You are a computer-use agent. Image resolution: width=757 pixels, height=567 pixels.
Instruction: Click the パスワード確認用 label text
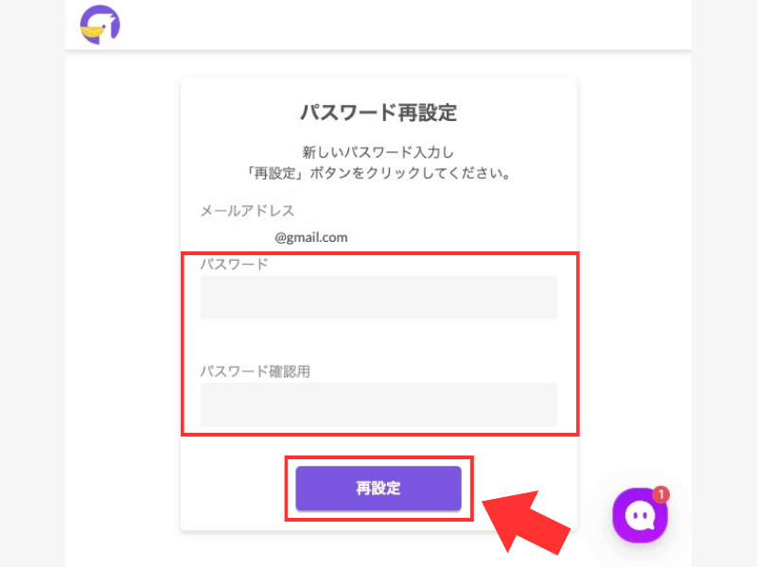[x=255, y=371]
